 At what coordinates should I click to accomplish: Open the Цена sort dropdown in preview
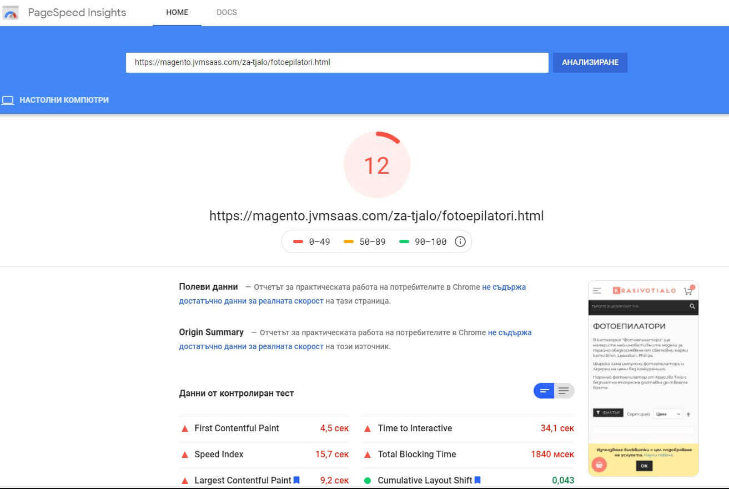(x=667, y=414)
